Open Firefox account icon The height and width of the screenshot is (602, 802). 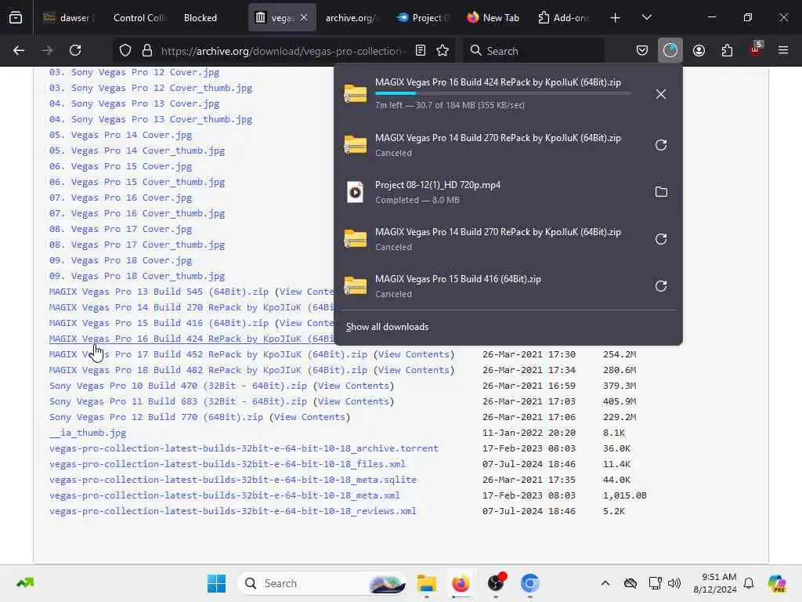click(699, 50)
